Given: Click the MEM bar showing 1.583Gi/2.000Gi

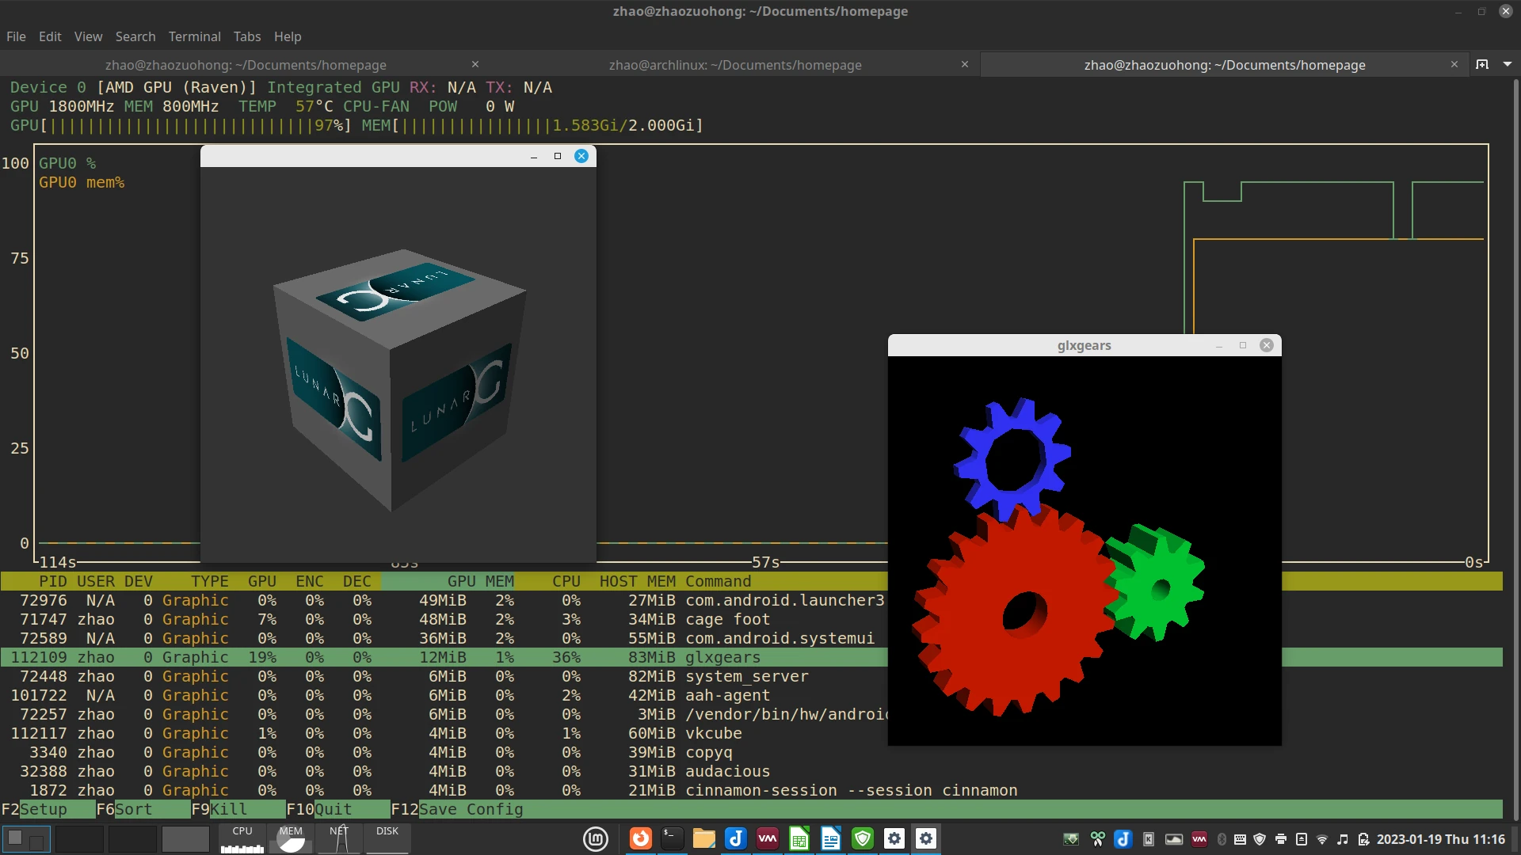Looking at the screenshot, I should [x=532, y=125].
